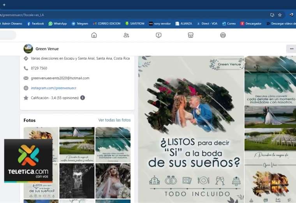Click the rating info icon
Viewport: 296px width, 203px height.
tap(83, 98)
